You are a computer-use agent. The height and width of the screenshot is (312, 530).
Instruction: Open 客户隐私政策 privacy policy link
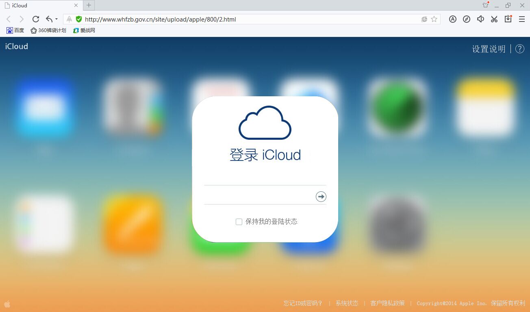click(x=387, y=303)
